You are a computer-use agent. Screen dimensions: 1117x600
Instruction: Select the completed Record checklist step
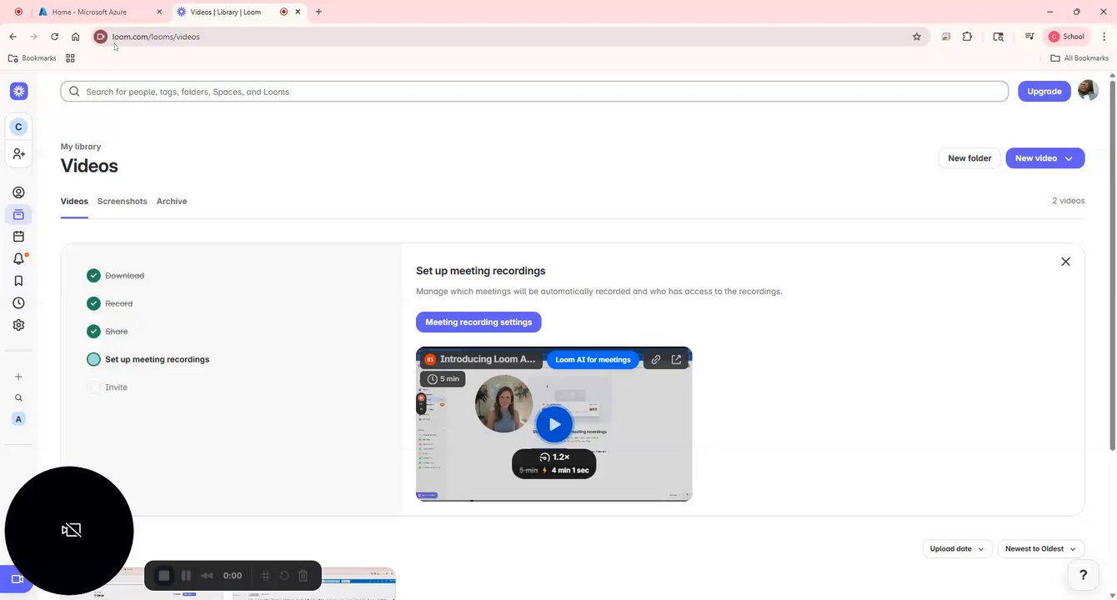[x=110, y=304]
